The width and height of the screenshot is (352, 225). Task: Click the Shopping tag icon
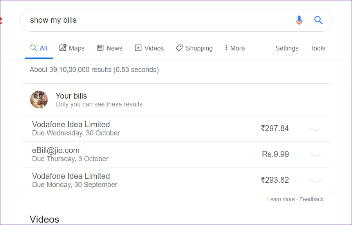(x=179, y=48)
